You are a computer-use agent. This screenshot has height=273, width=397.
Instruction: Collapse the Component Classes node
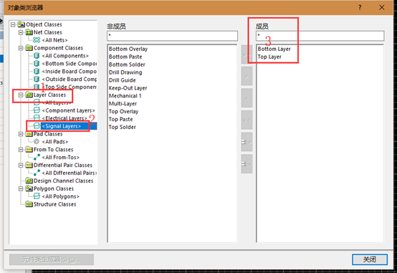(x=21, y=48)
